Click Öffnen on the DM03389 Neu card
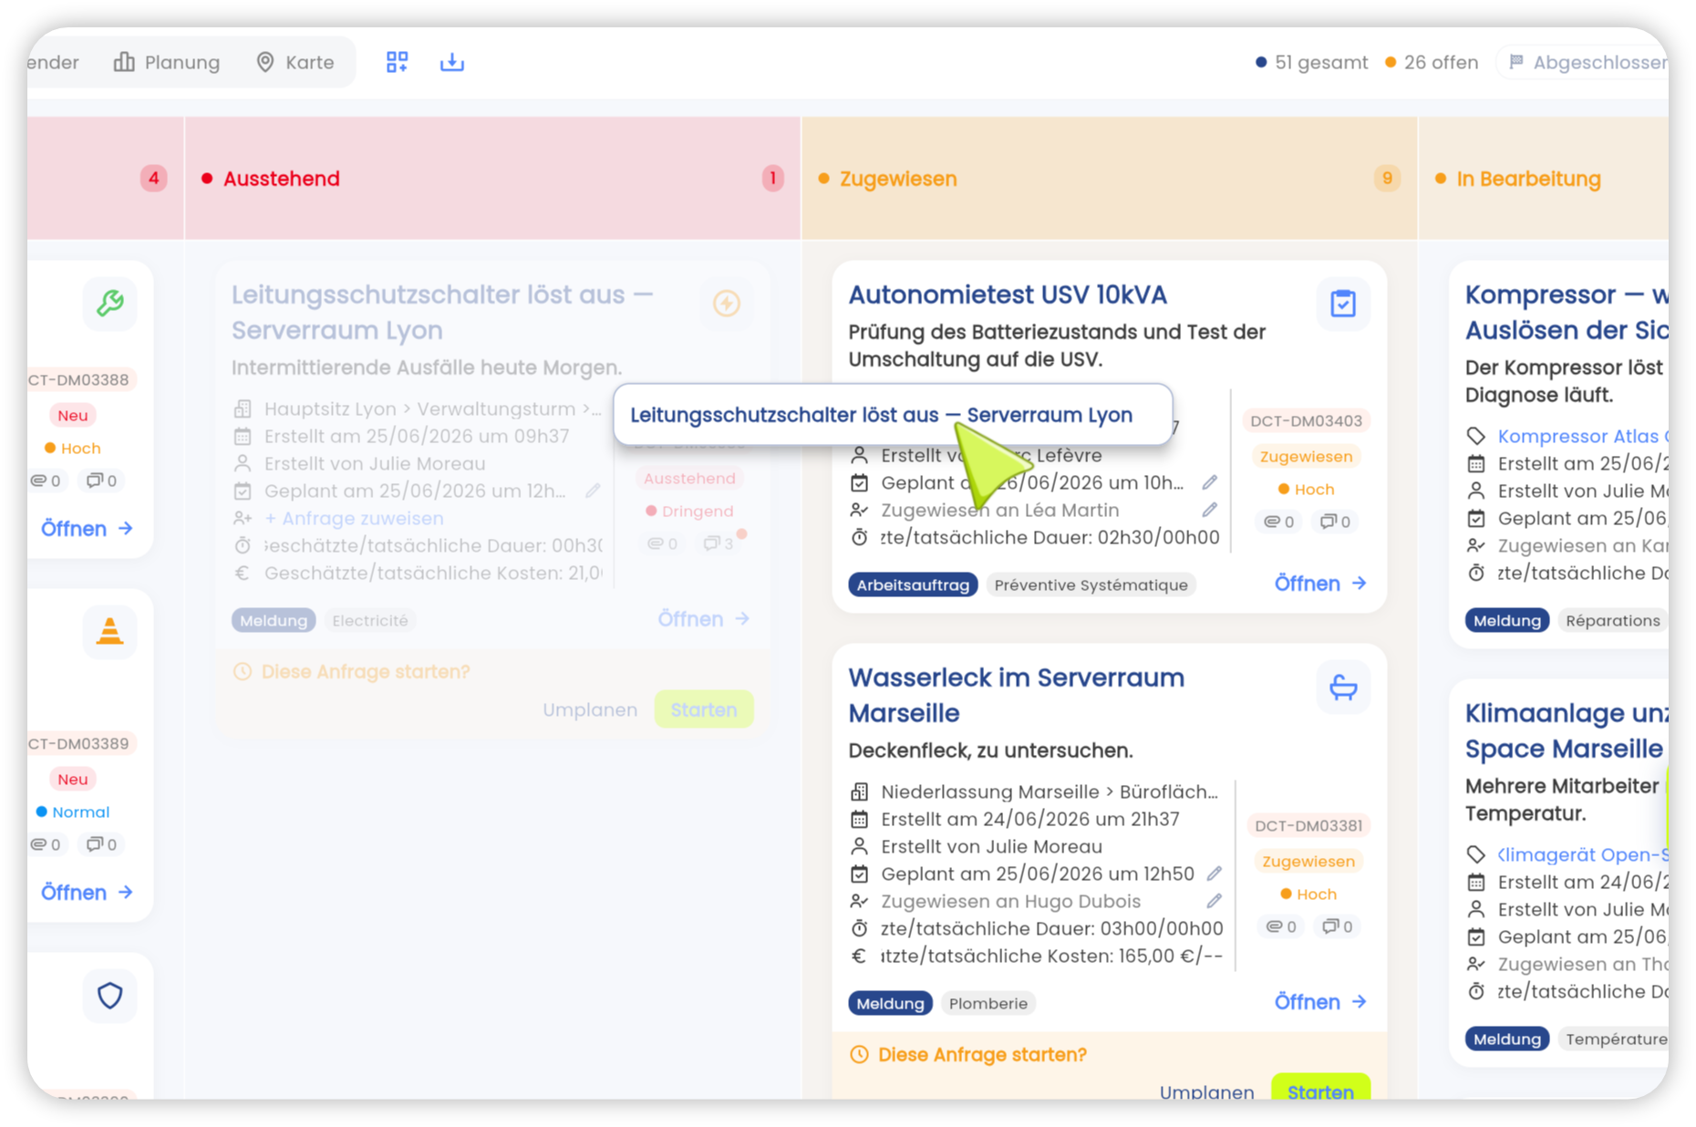Screen dimensions: 1696x1127 [87, 893]
